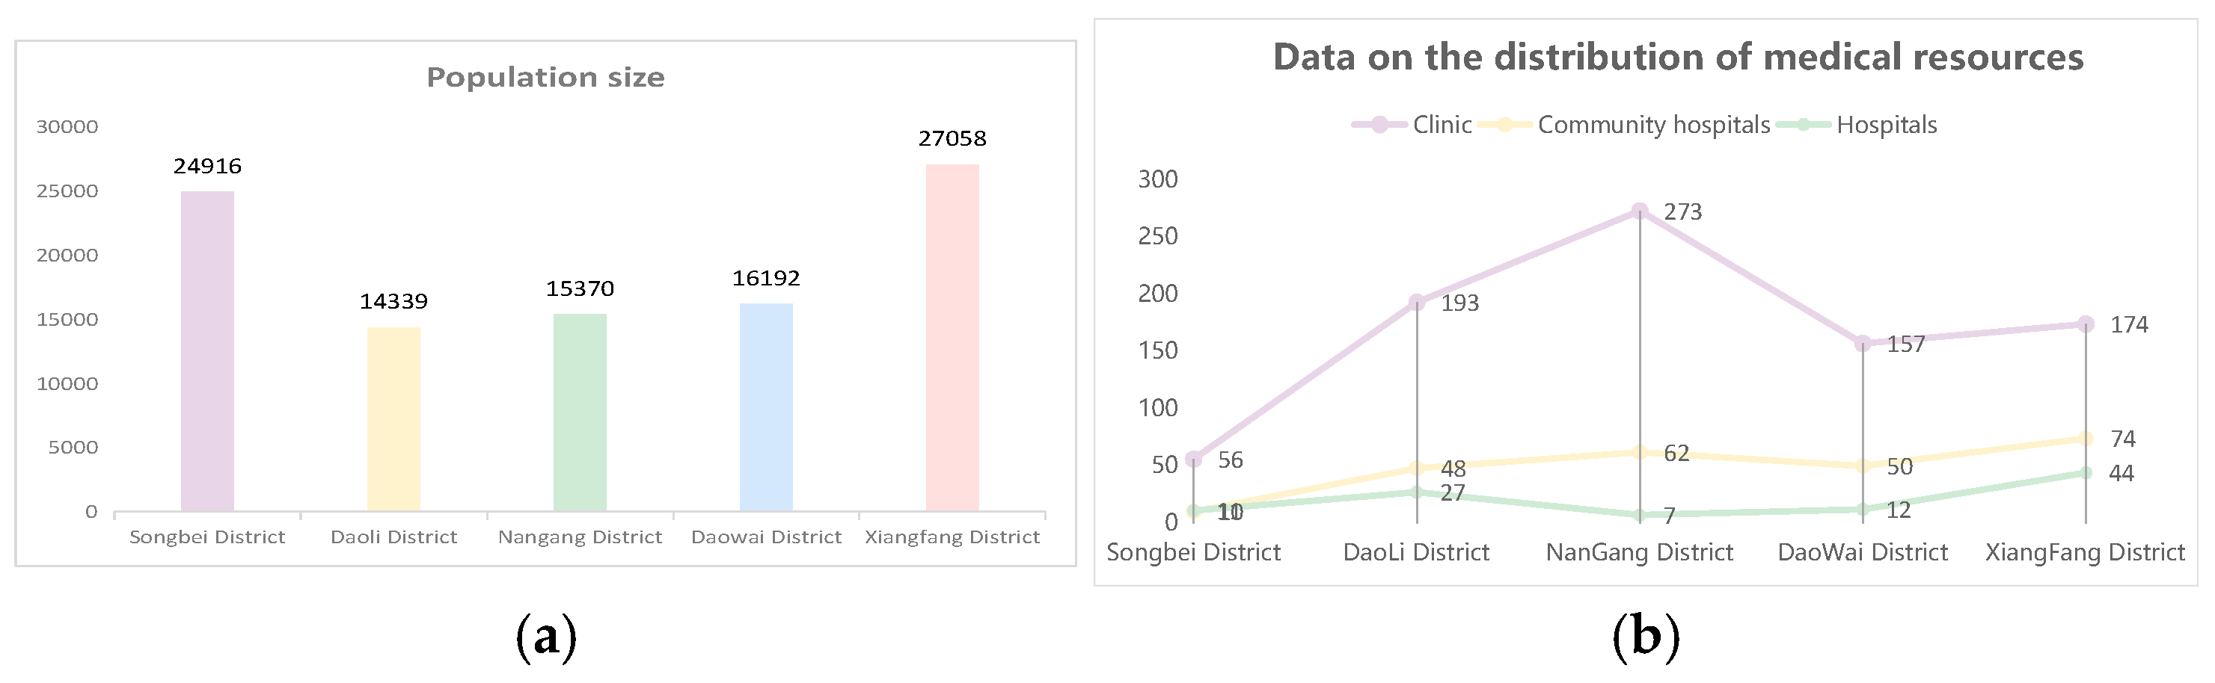Select the 193 clinic data point label
This screenshot has height=683, width=2215.
tap(1459, 303)
